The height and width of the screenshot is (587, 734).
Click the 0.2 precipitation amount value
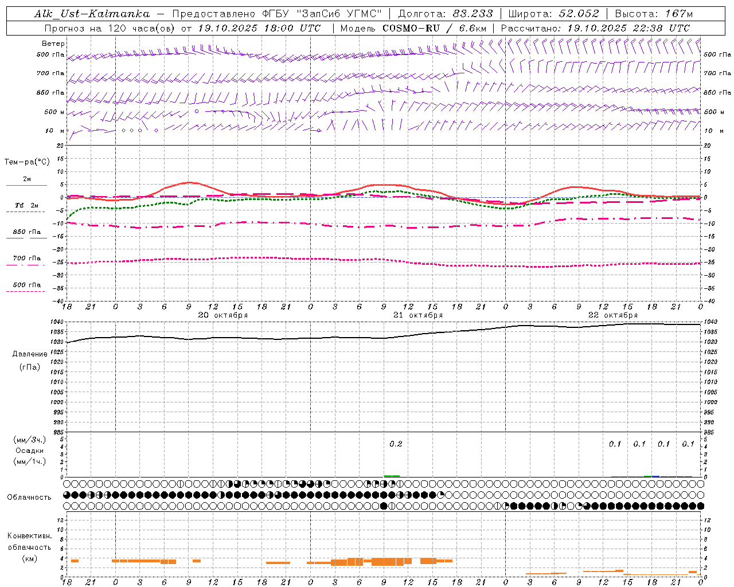coord(396,444)
